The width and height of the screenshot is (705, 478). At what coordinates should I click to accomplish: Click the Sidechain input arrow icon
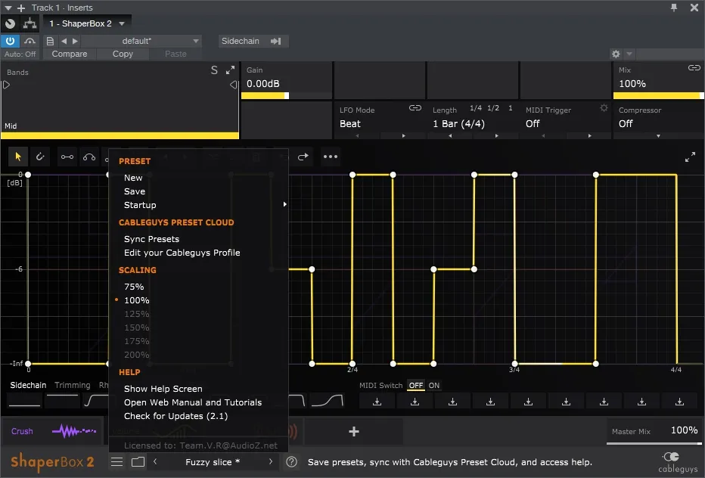[275, 41]
